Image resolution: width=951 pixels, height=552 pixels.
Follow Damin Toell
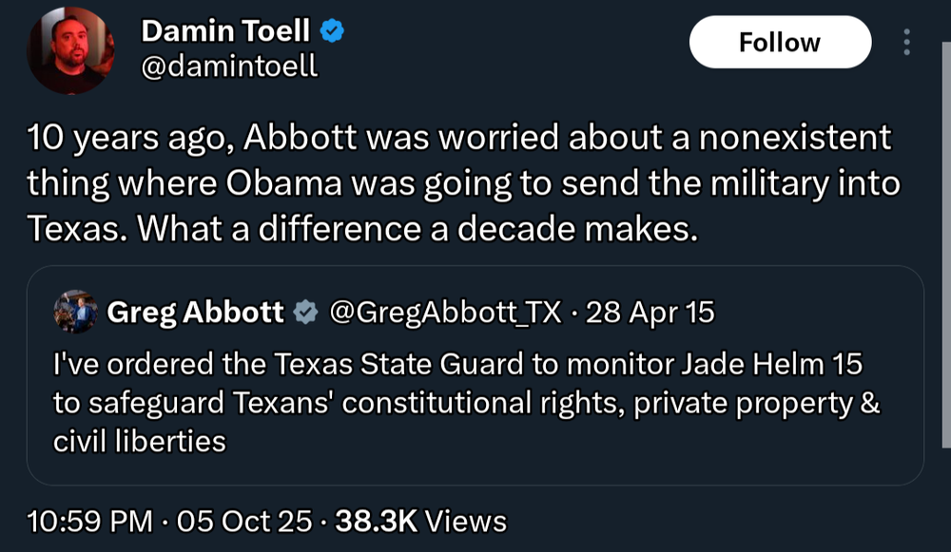tap(779, 43)
